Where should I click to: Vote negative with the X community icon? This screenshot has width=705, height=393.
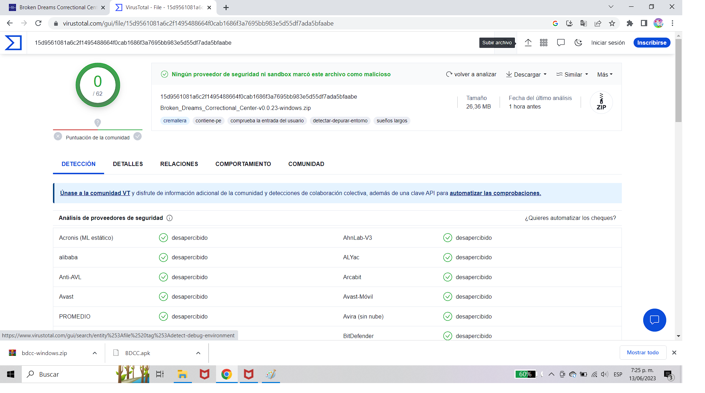58,137
